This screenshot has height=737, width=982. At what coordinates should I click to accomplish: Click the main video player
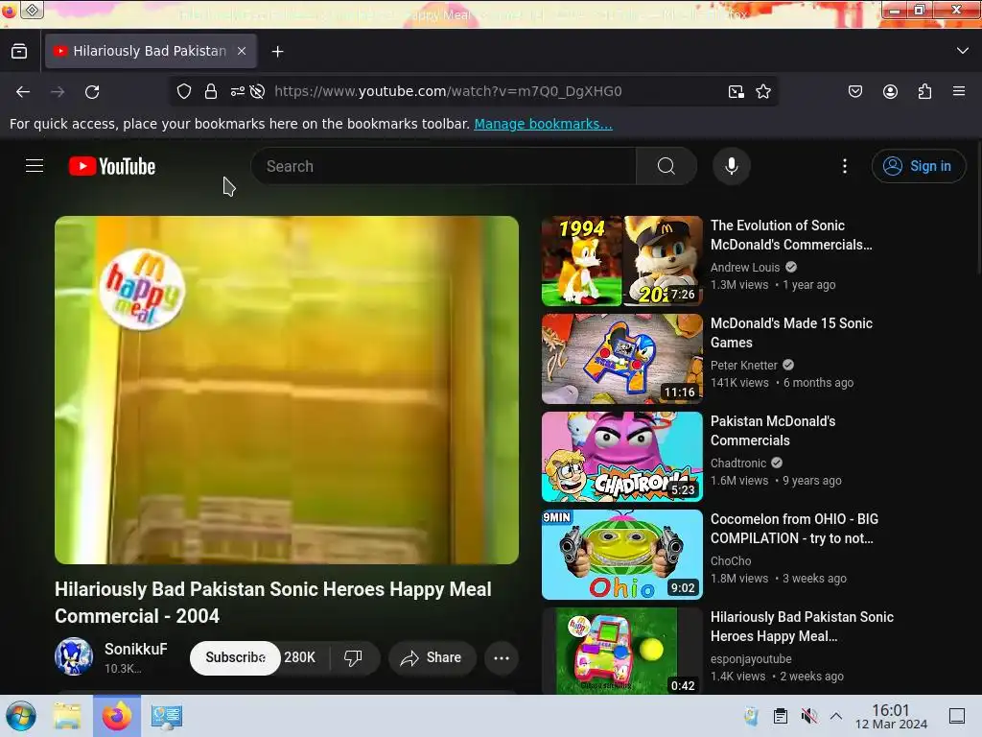tap(287, 390)
